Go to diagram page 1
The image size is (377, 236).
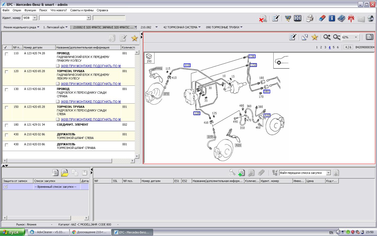[x=317, y=47]
